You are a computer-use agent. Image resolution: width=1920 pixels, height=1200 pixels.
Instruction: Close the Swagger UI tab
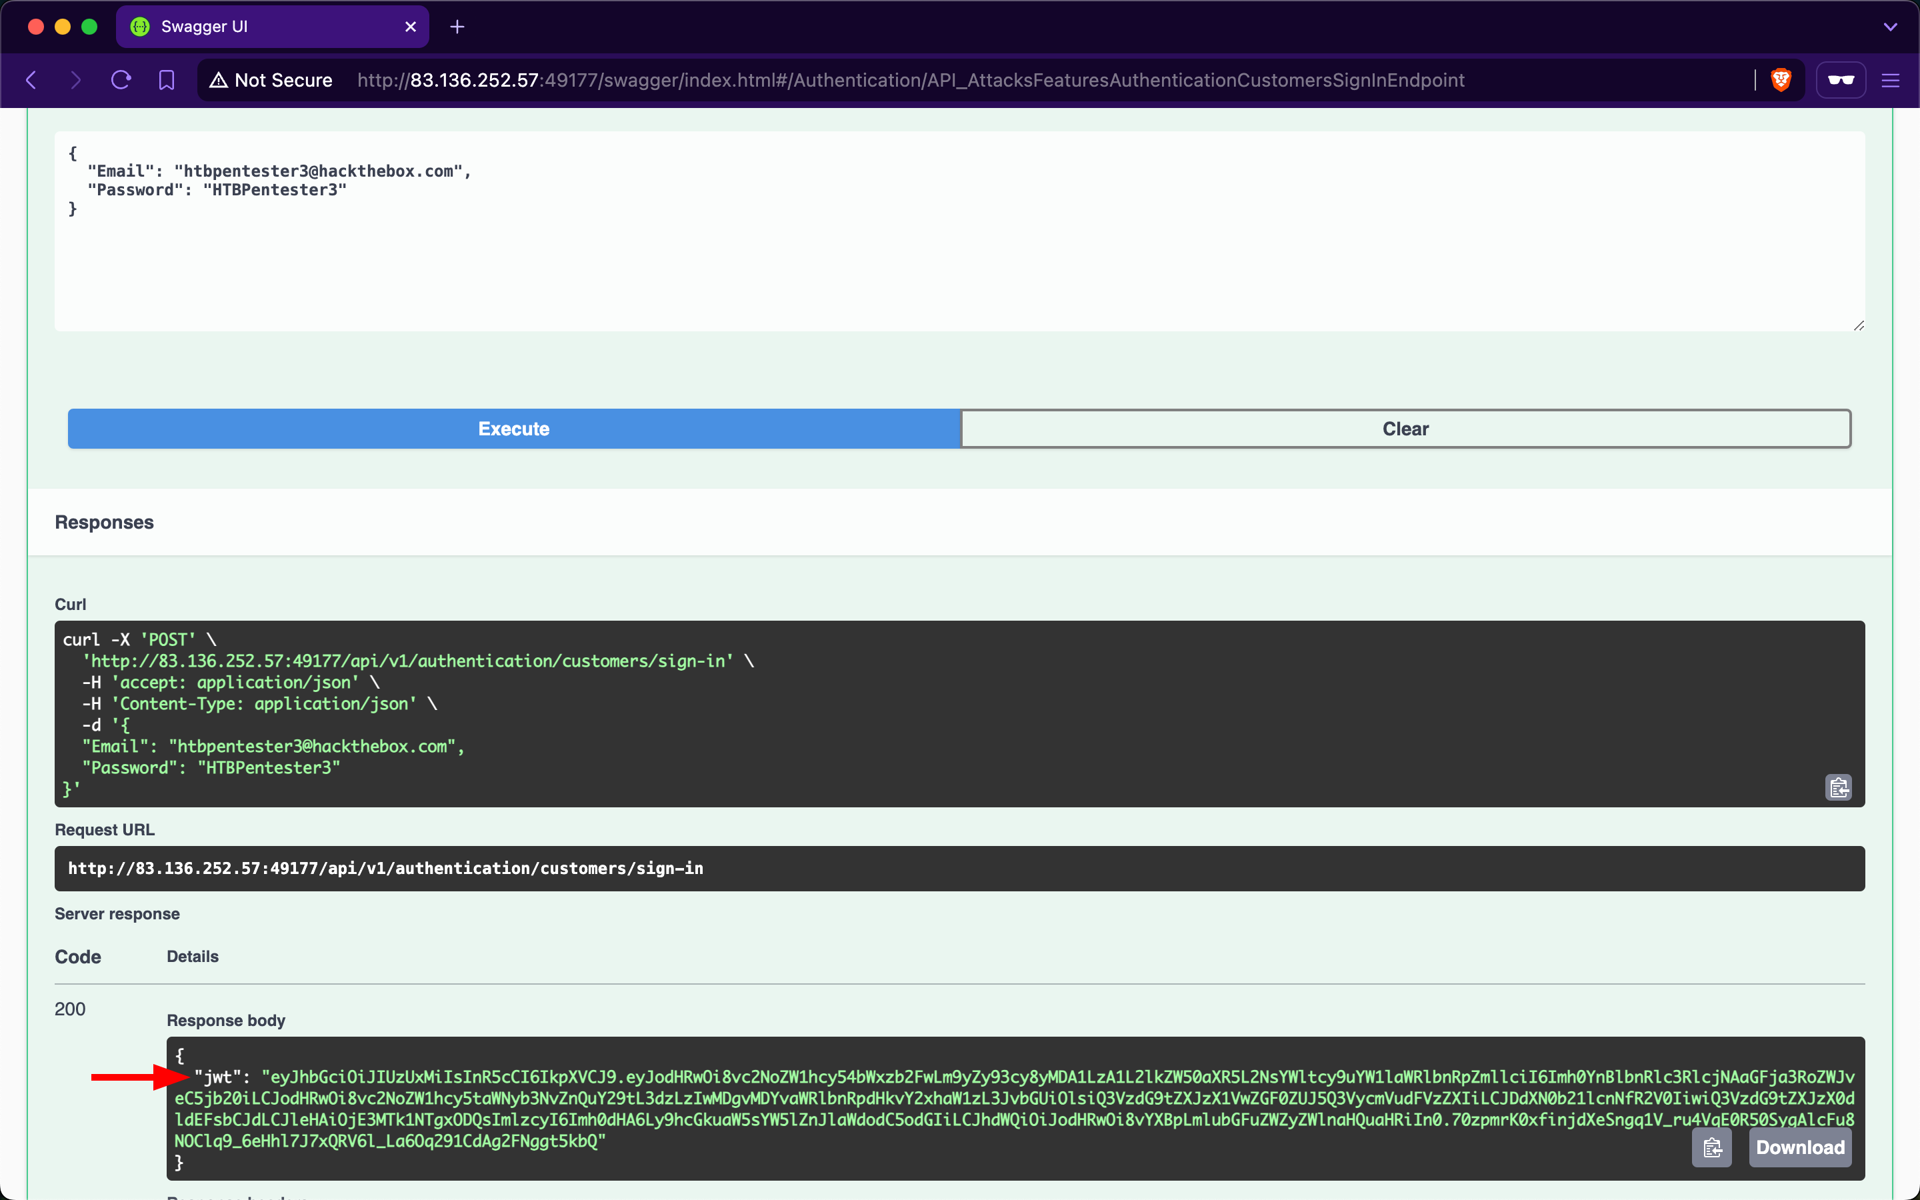pyautogui.click(x=410, y=27)
